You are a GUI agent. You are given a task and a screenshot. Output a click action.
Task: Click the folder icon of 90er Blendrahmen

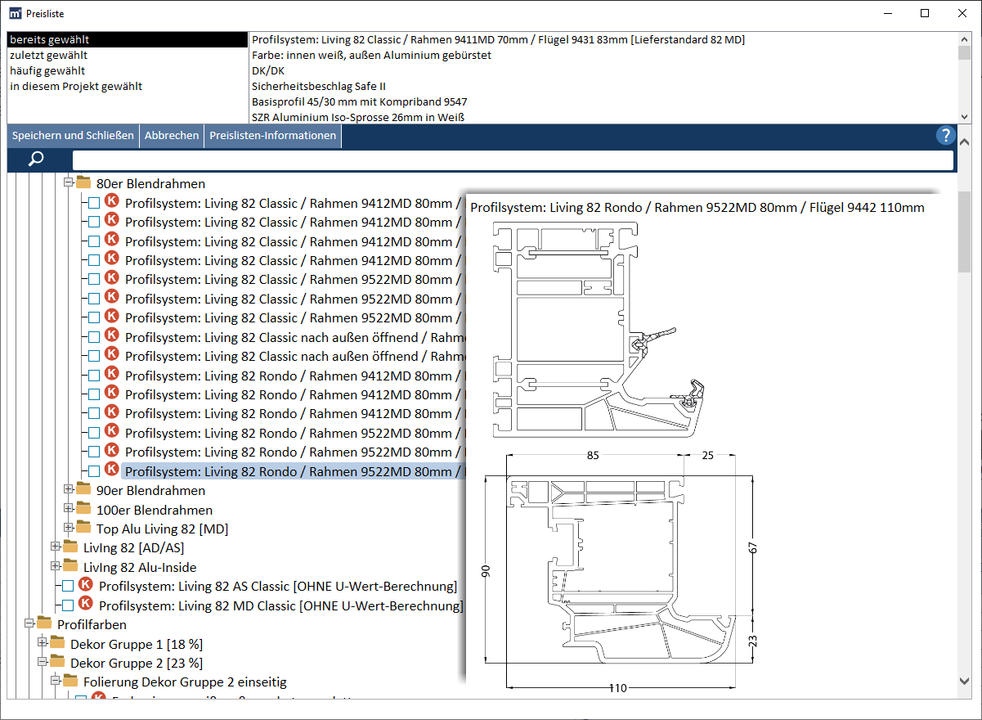point(83,490)
